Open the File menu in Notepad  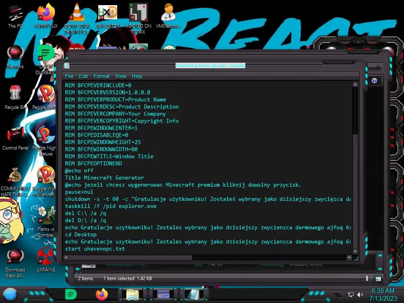[x=69, y=76]
